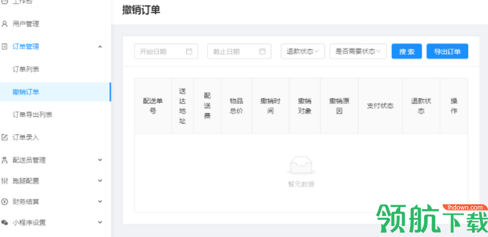The height and width of the screenshot is (237, 488).
Task: Click 跑腿配置 menu label
Action: coord(26,180)
